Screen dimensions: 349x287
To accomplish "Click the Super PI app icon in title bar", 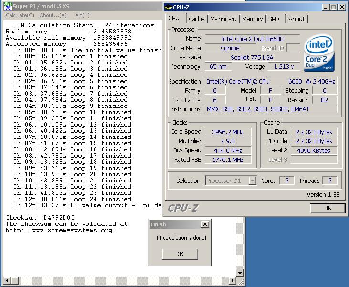I will coord(8,6).
